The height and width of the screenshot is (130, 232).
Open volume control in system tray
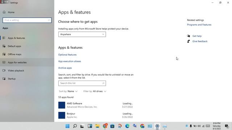pos(199,126)
